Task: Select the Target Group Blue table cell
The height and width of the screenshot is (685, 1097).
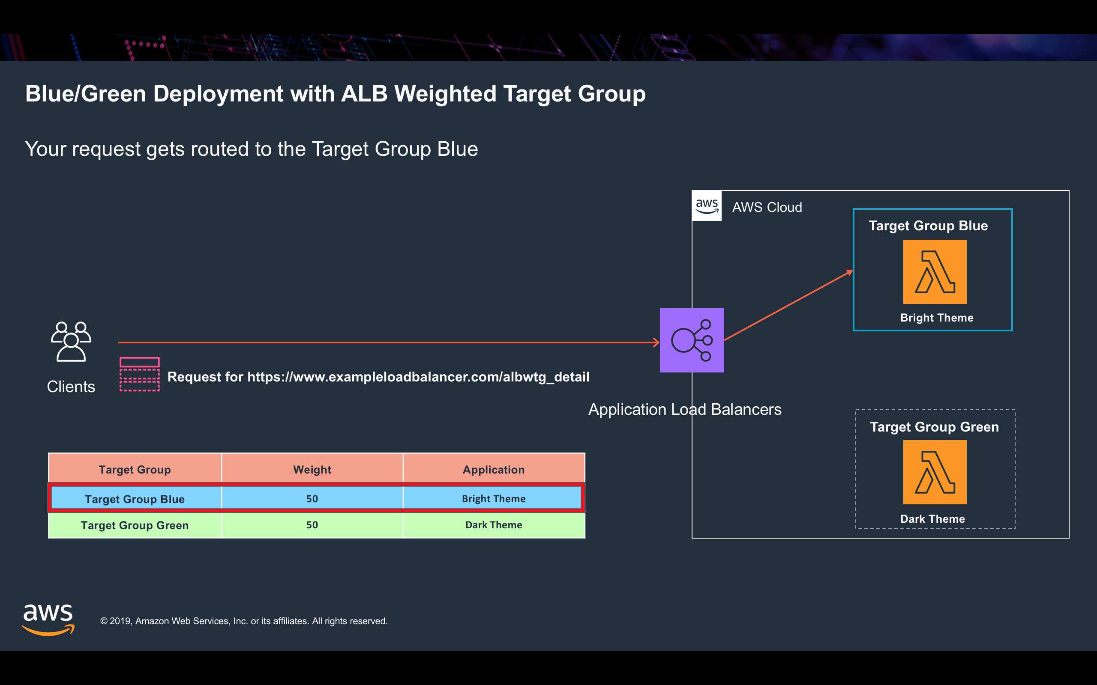Action: [x=135, y=499]
